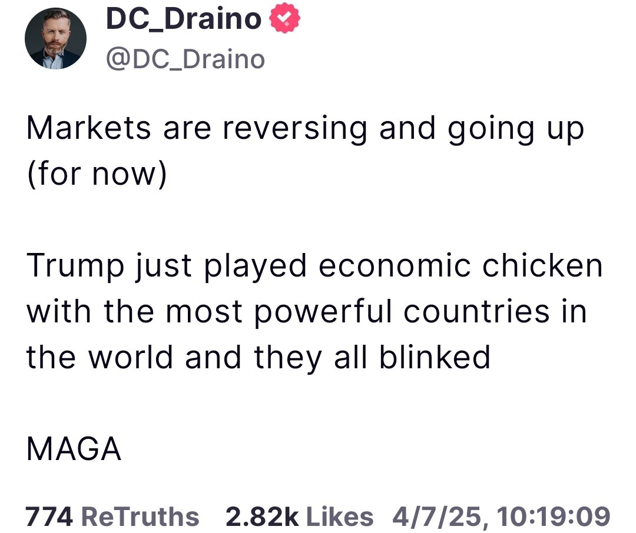Open the @DC_Draino handle link
This screenshot has width=636, height=533.
[x=184, y=58]
